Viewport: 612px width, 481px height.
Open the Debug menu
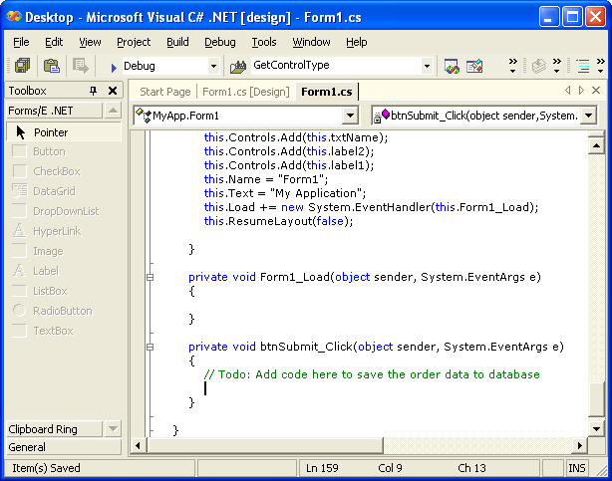[x=220, y=42]
